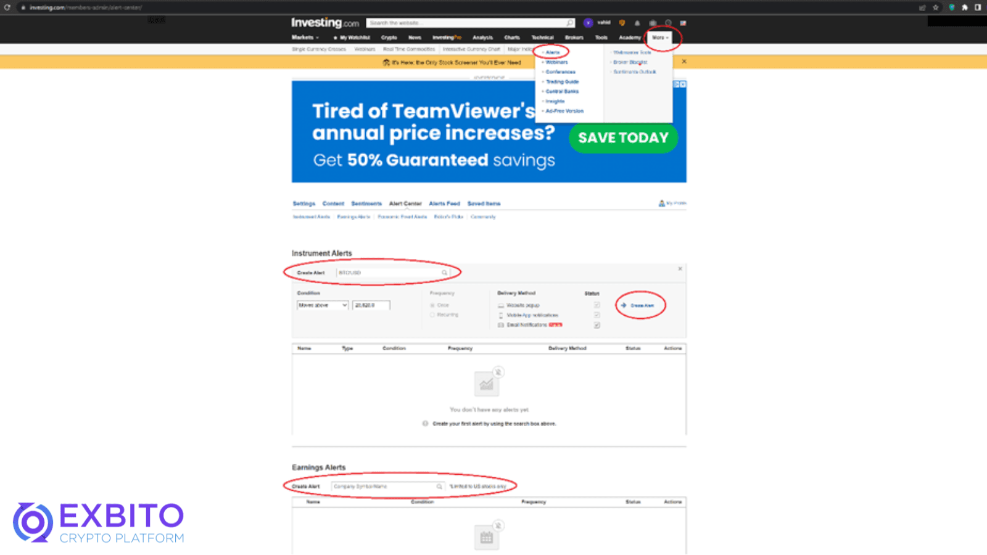The height and width of the screenshot is (555, 987).
Task: Click the SAVE TODAY ad button
Action: point(623,138)
